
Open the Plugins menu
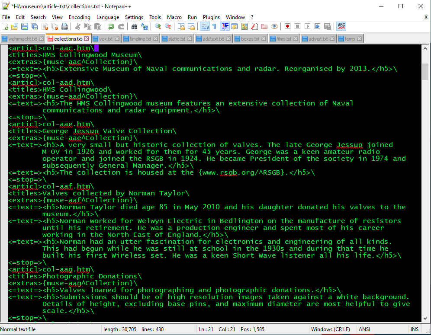click(211, 17)
